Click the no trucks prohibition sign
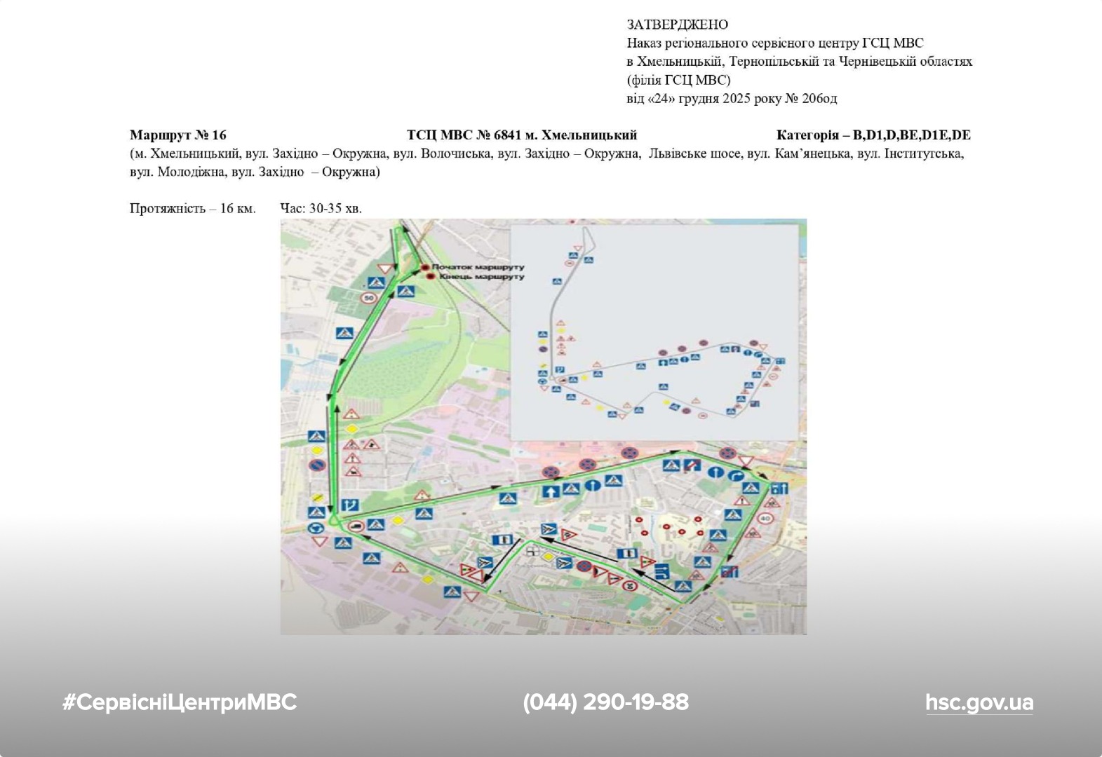Image resolution: width=1102 pixels, height=757 pixels. [356, 527]
